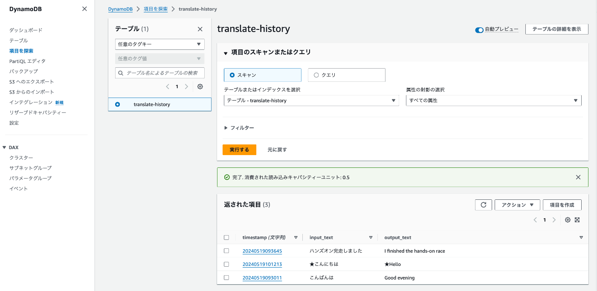597x291 pixels.
Task: Click the 項目を作成 button
Action: point(562,205)
